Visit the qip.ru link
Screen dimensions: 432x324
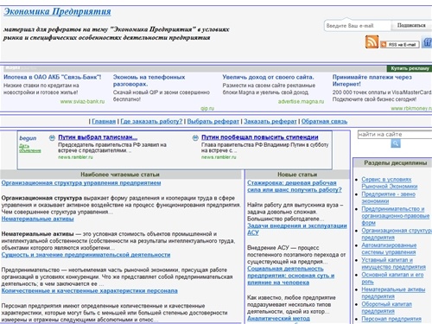click(x=207, y=108)
